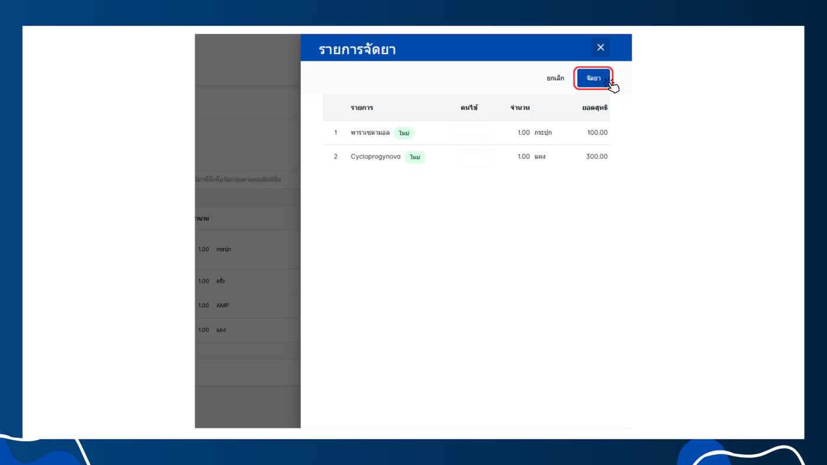Image resolution: width=827 pixels, height=465 pixels.
Task: Click the ใหม่ badge beside พาราเซตามอล
Action: 404,134
